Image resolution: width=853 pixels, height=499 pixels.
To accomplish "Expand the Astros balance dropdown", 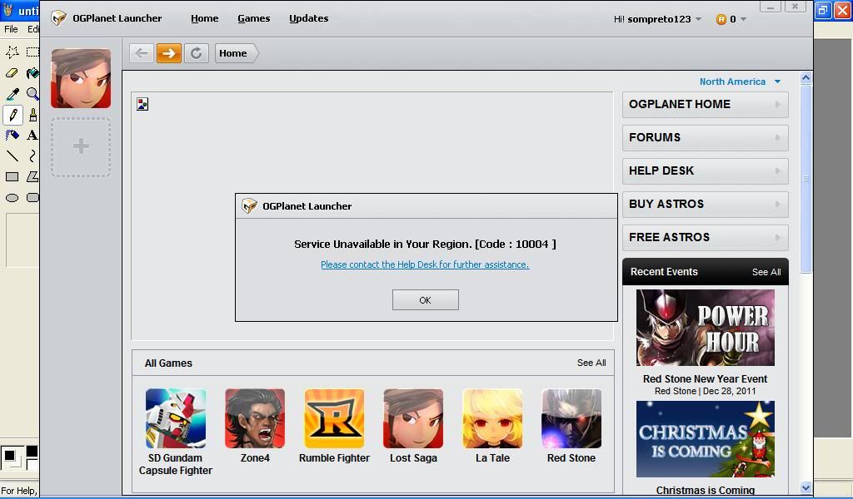I will 743,20.
